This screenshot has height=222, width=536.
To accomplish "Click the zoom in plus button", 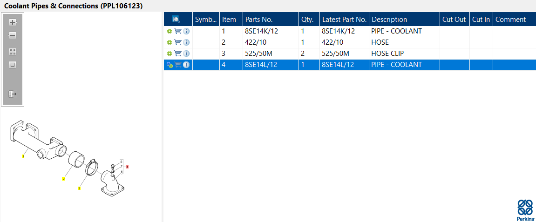I will click(13, 22).
